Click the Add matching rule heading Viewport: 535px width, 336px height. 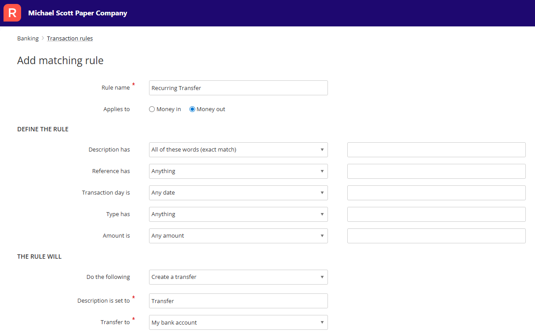tap(60, 61)
